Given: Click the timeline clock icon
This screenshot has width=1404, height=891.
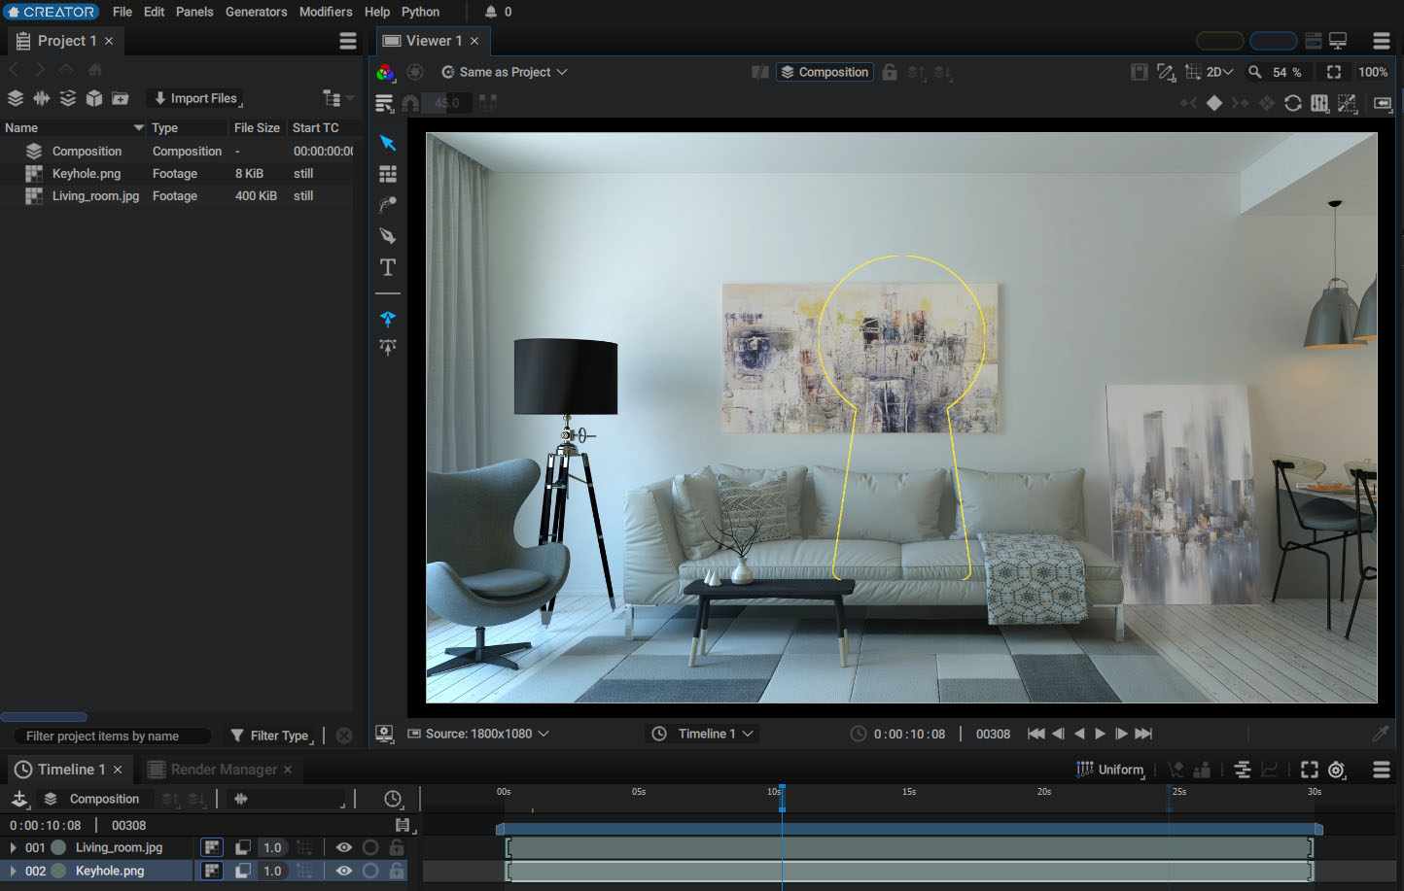Looking at the screenshot, I should pos(393,799).
